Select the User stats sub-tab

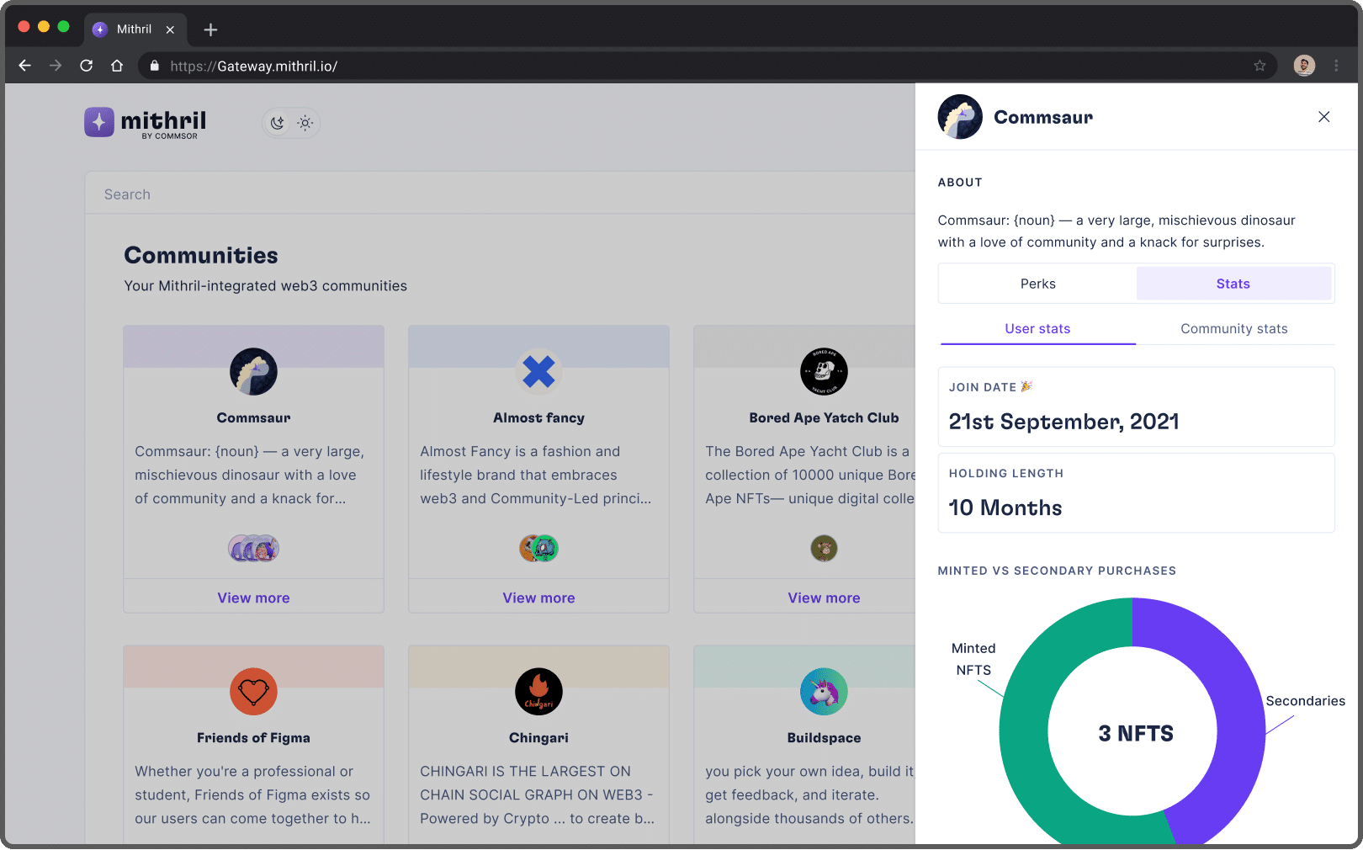[1037, 329]
